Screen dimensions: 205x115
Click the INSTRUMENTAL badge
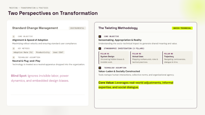(77, 28)
